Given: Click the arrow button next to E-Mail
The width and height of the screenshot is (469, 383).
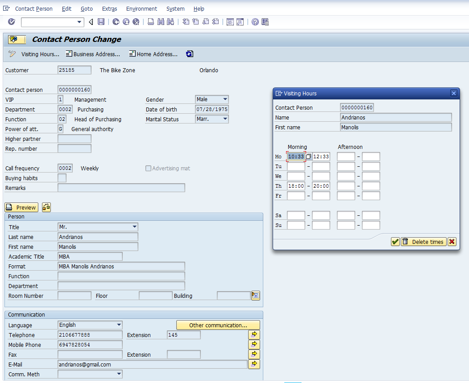Looking at the screenshot, I should click(x=254, y=364).
